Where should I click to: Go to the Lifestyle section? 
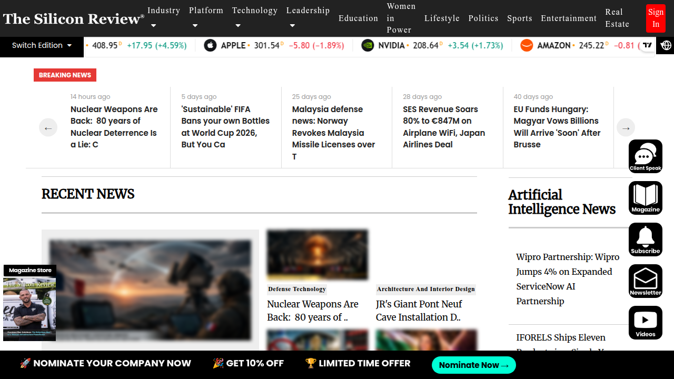click(x=442, y=18)
